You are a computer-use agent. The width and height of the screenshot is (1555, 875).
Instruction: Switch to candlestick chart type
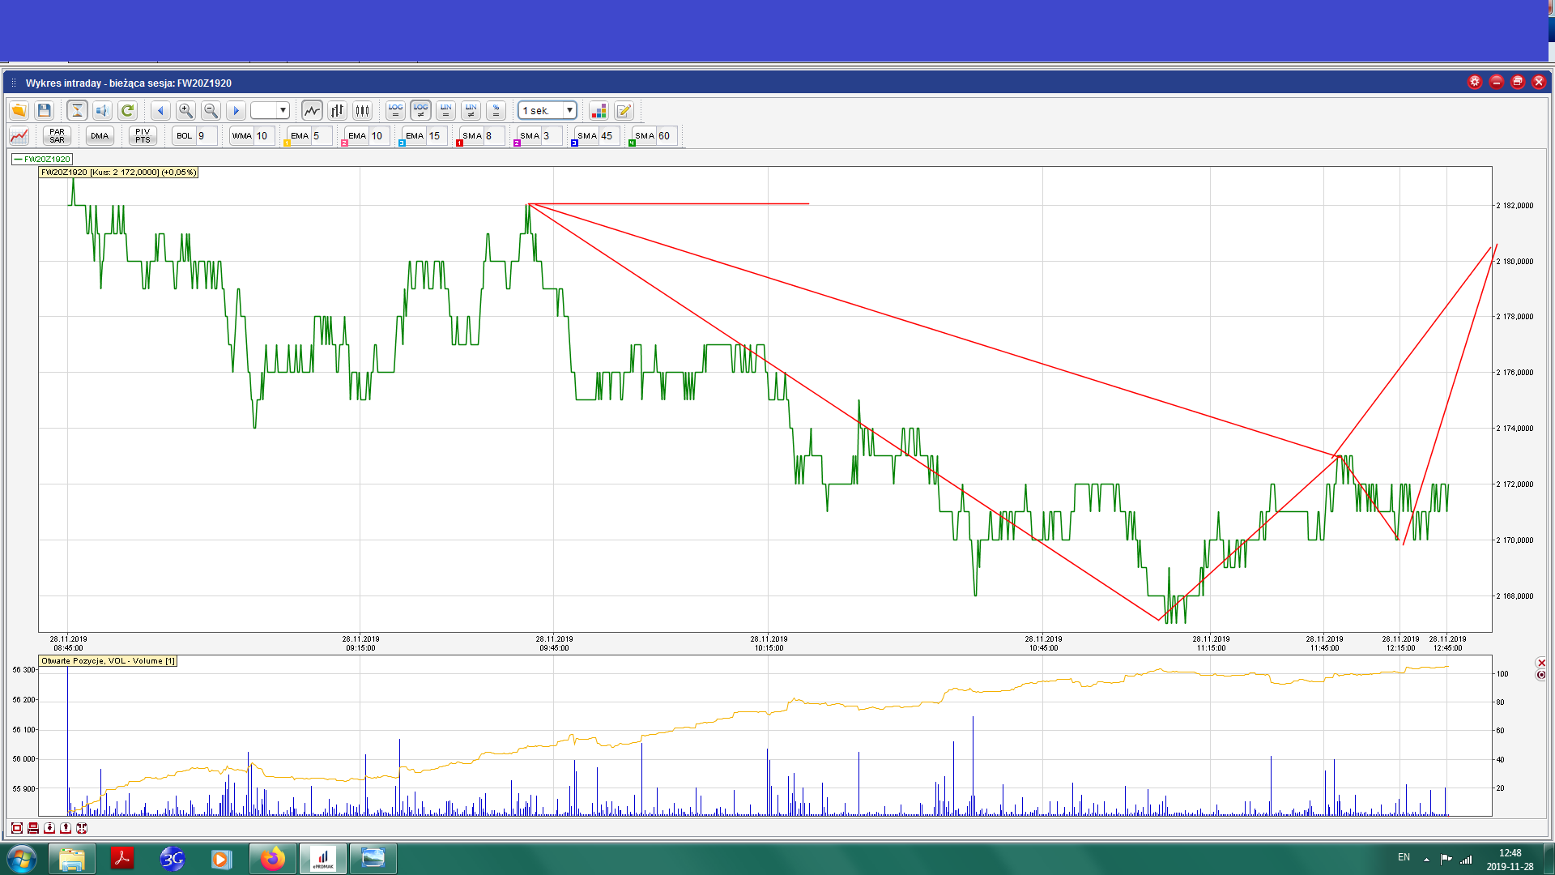pos(362,110)
